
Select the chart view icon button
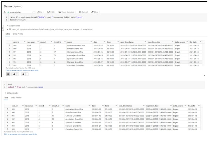[14, 74]
